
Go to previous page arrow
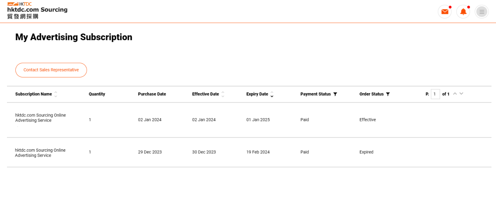(x=455, y=93)
